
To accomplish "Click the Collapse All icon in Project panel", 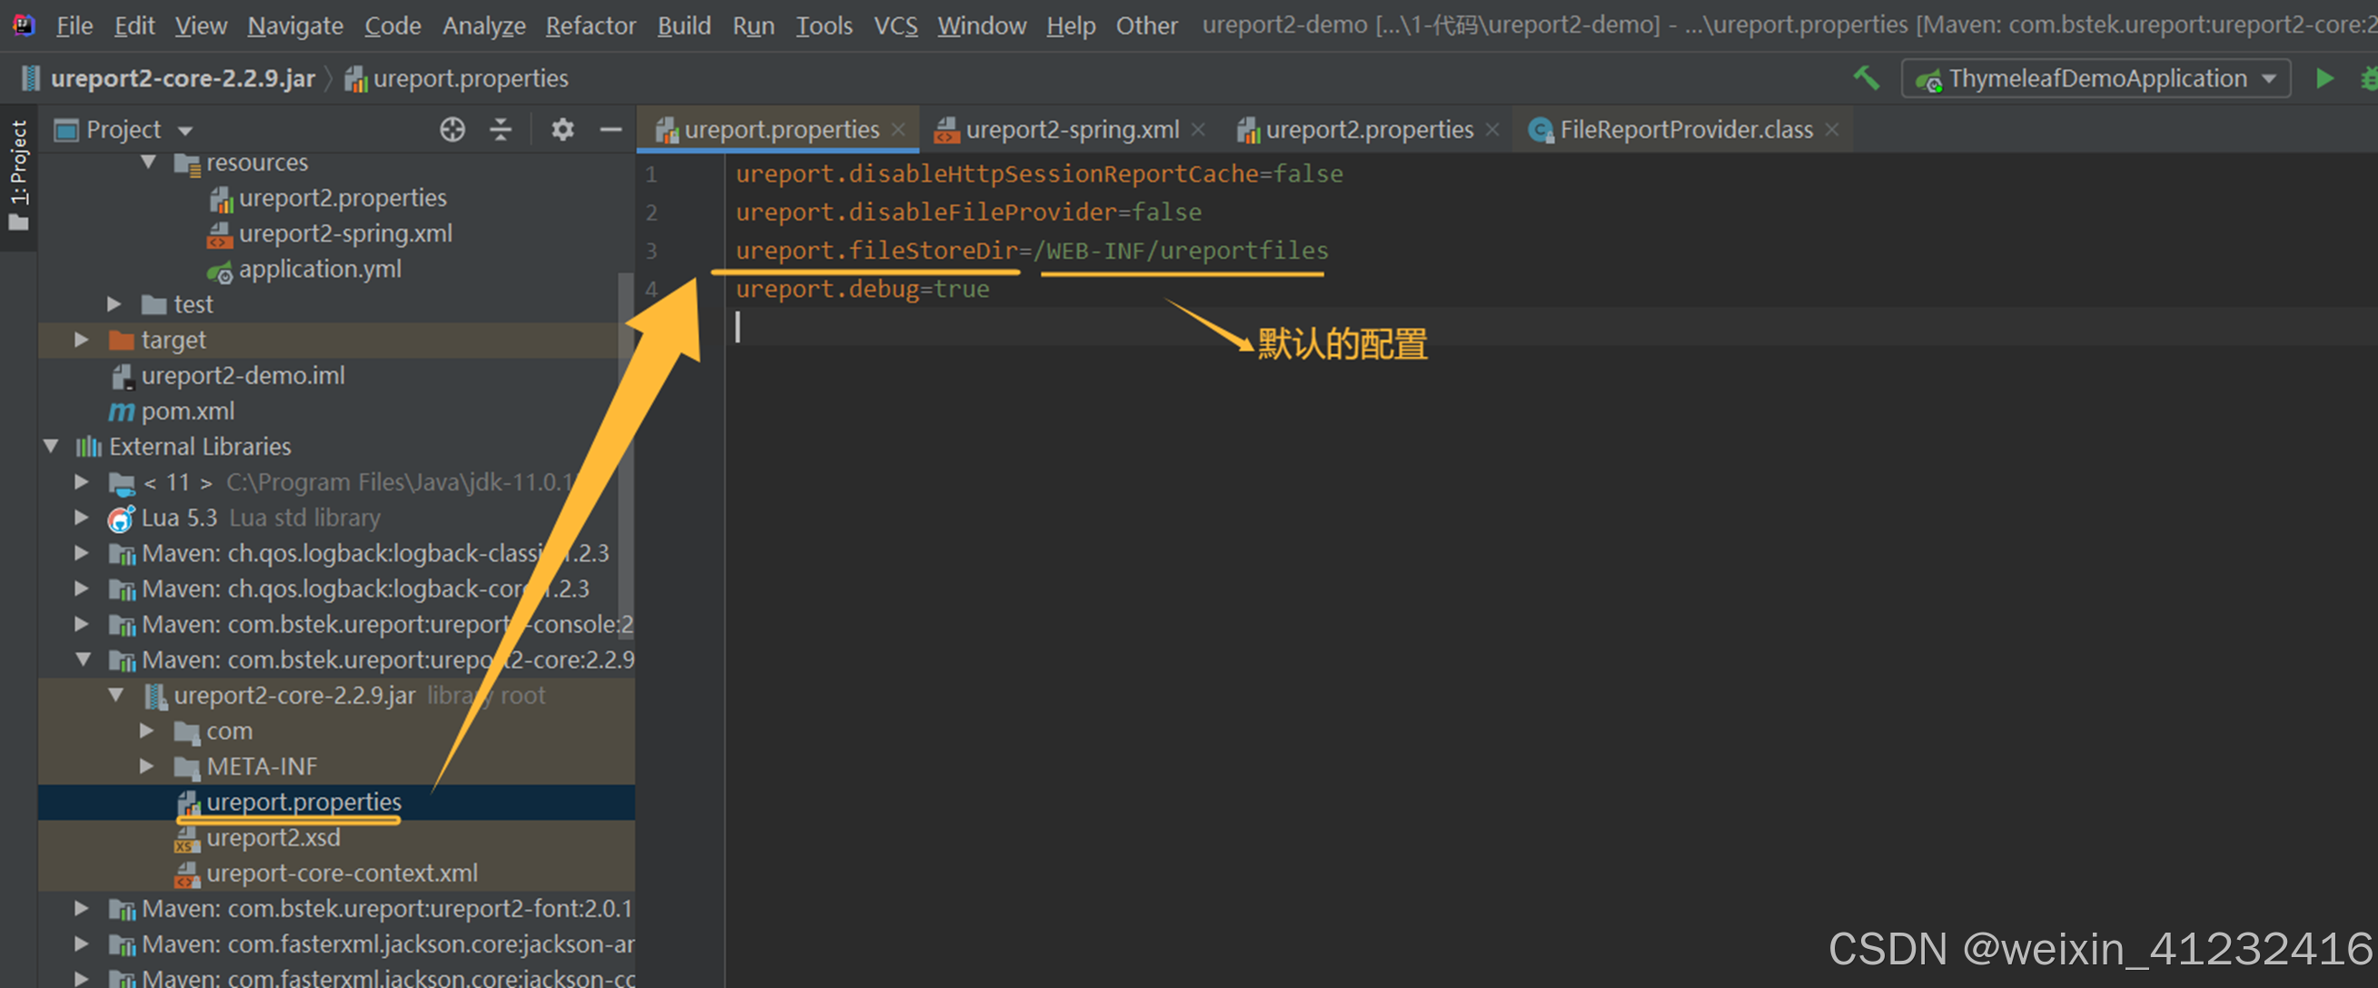I will (x=500, y=130).
